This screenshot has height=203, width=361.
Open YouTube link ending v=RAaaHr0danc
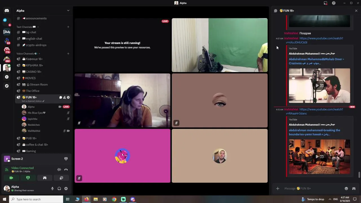[314, 111]
